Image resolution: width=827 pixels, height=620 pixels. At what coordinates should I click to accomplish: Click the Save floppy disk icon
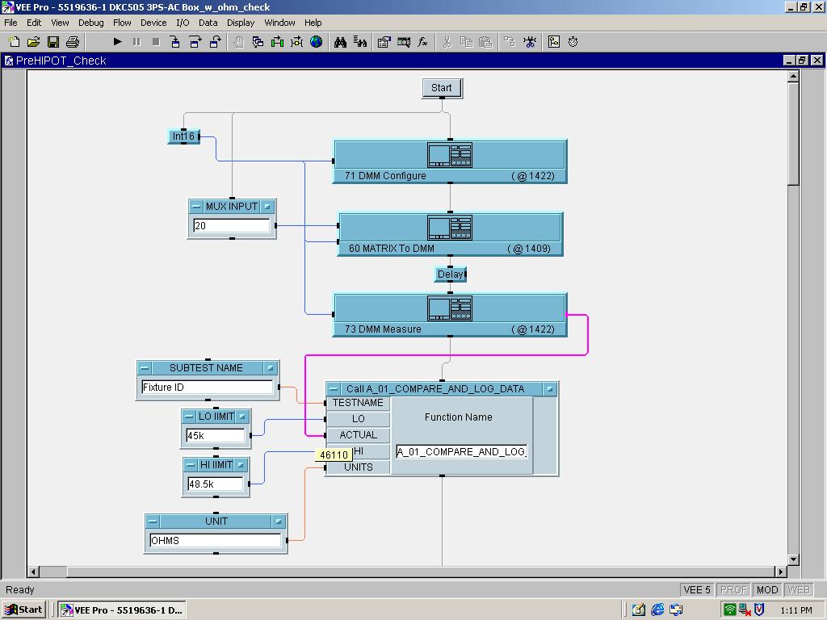tap(53, 42)
